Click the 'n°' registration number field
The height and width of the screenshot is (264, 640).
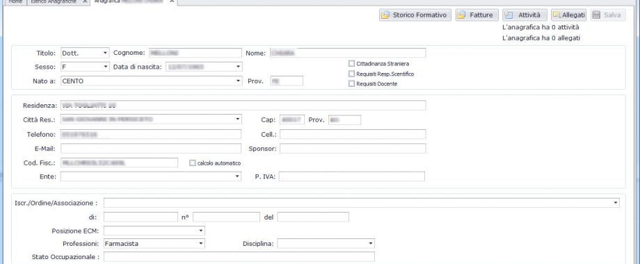(226, 217)
